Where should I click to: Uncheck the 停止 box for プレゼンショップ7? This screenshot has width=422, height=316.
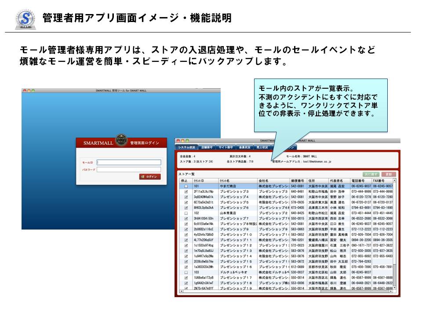[x=186, y=219]
